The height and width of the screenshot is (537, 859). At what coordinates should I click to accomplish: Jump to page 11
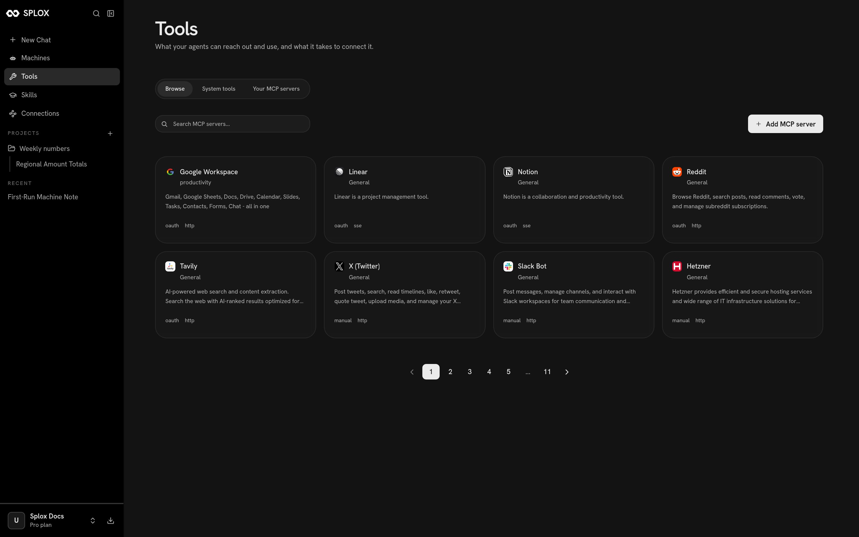point(547,372)
